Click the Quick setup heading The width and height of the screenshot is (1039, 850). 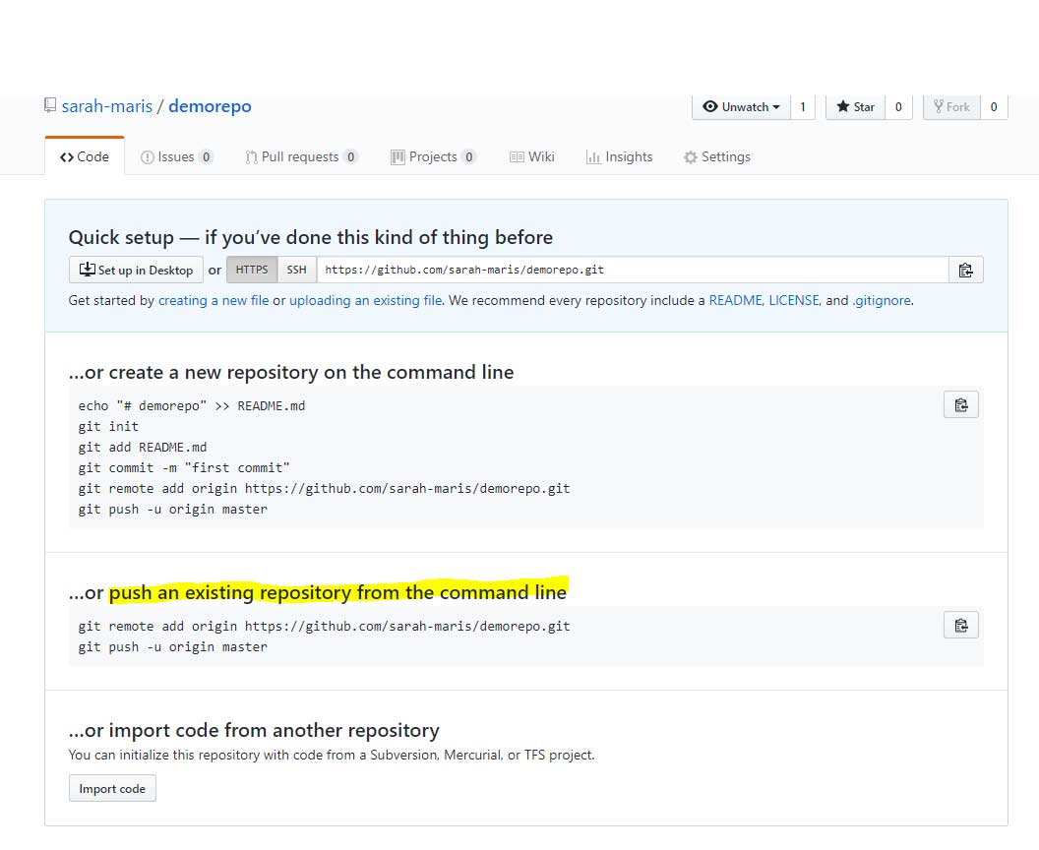pos(310,237)
